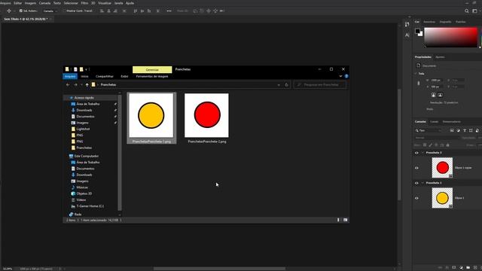Click the align right edges icon
The height and width of the screenshot is (271, 482).
pyautogui.click(x=115, y=11)
